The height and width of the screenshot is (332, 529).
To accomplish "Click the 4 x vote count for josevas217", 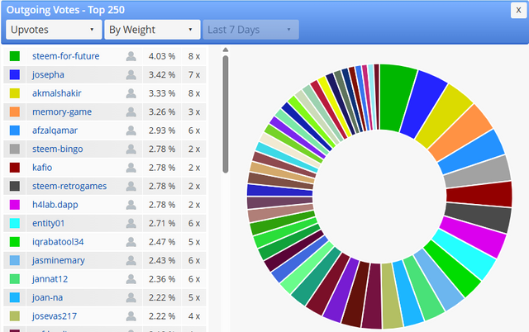I will 194,316.
